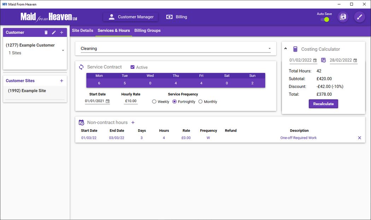Add new customer with plus icon
Screen dimensions: 371x220
61,32
